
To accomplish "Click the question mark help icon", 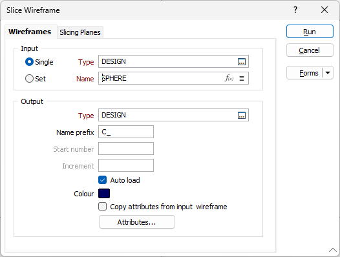I will [x=295, y=10].
